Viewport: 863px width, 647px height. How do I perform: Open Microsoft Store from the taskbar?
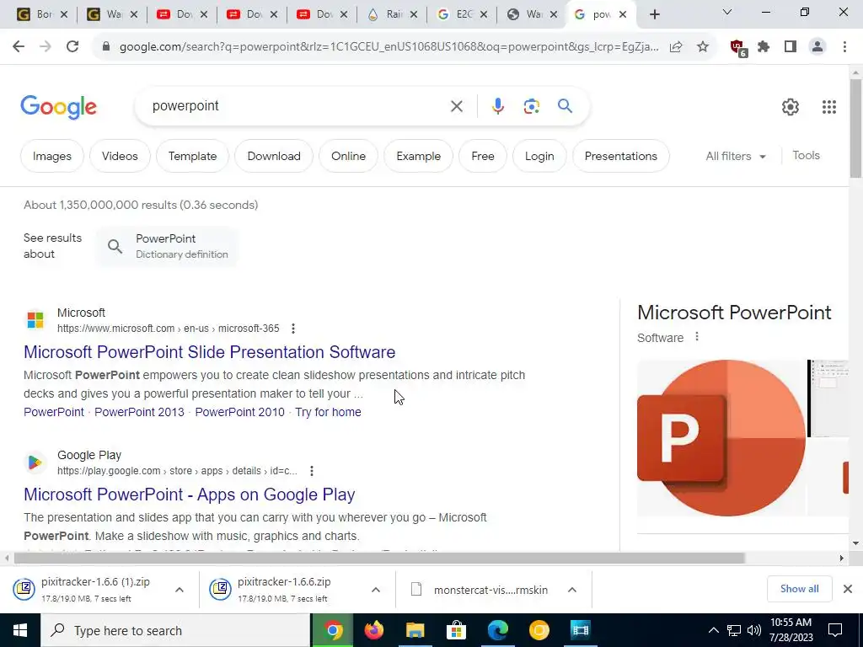pyautogui.click(x=456, y=630)
